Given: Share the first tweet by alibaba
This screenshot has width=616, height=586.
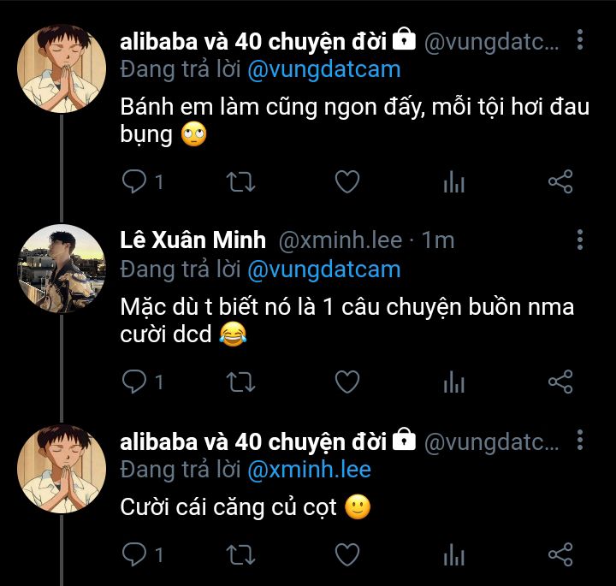Looking at the screenshot, I should point(560,181).
